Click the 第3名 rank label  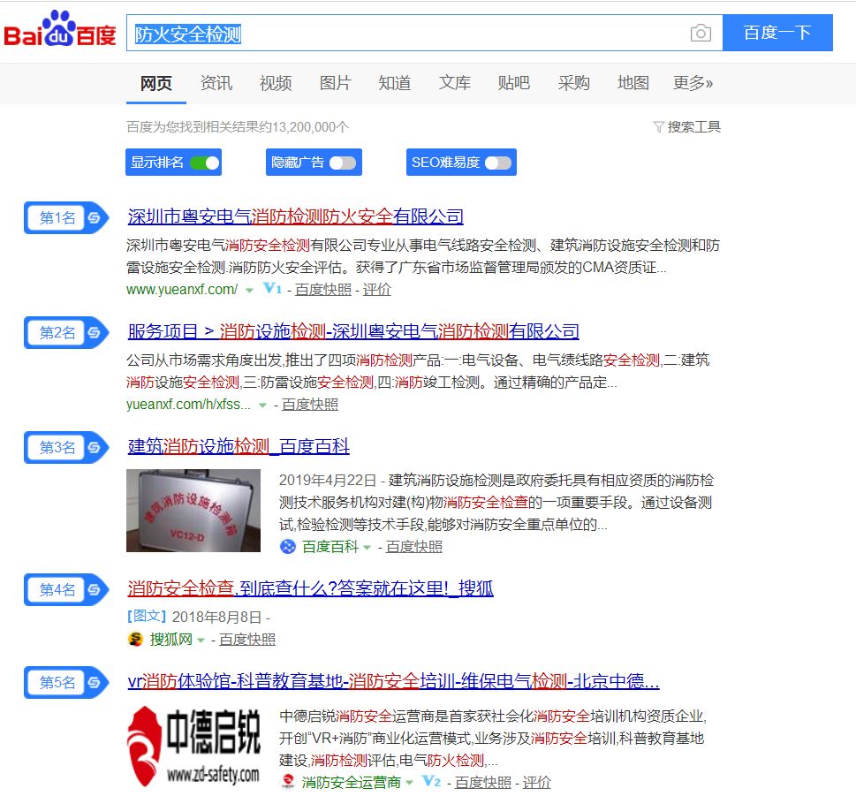[57, 448]
